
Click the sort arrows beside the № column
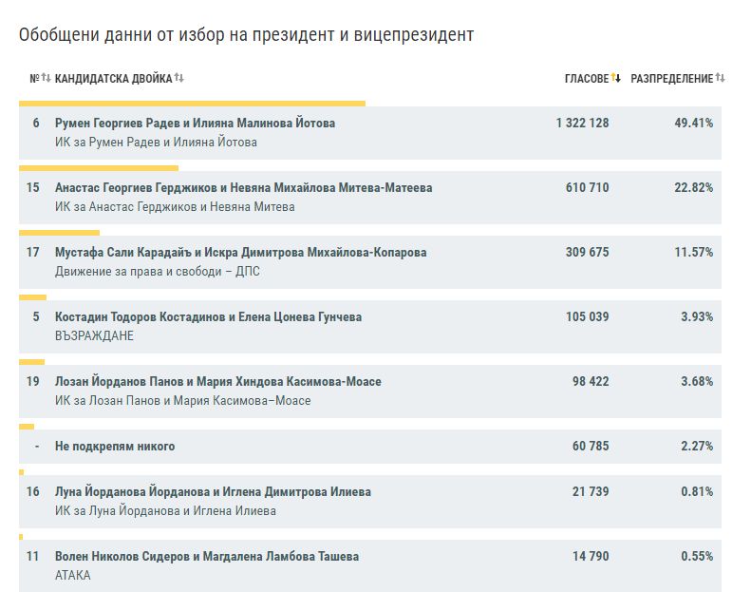(x=46, y=78)
